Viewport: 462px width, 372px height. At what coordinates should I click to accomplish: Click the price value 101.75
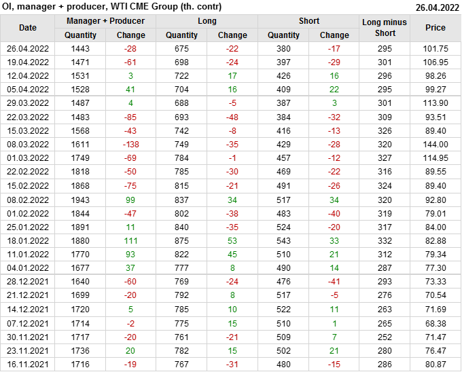point(436,49)
